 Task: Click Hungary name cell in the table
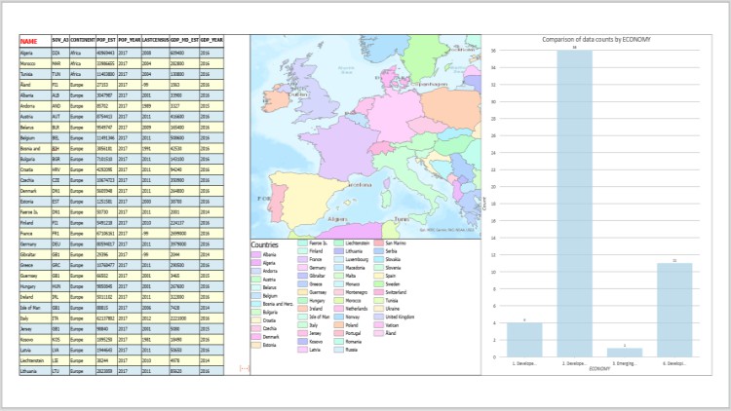35,286
